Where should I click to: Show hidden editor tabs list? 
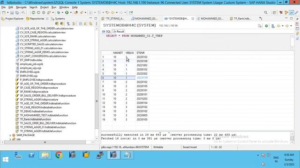(261, 19)
